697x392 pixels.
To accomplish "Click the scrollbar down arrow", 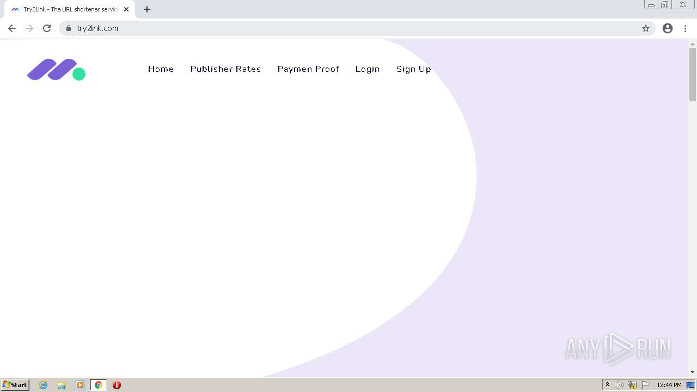I will (x=693, y=372).
